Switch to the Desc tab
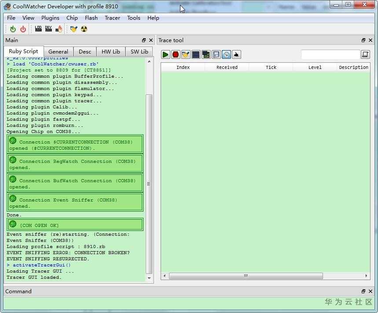The height and width of the screenshot is (313, 378). (x=85, y=51)
